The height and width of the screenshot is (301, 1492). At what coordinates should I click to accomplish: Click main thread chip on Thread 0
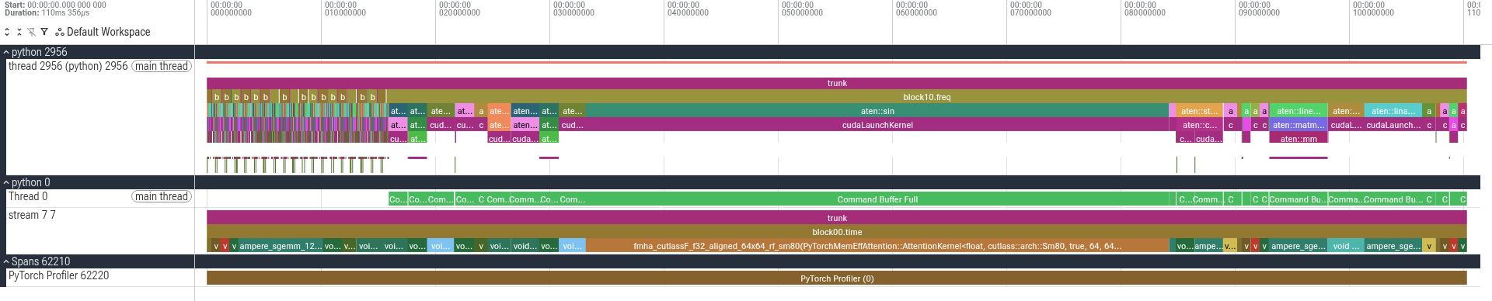[x=162, y=196]
